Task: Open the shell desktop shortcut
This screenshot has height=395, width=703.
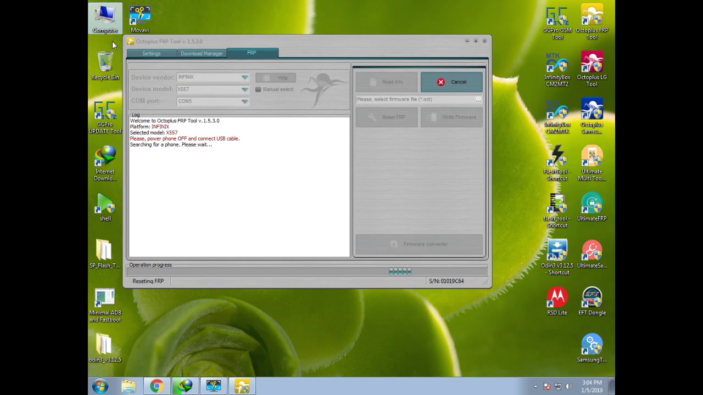Action: coord(105,207)
